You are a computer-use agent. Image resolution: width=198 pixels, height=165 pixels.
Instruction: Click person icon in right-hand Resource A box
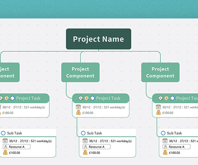(165, 147)
